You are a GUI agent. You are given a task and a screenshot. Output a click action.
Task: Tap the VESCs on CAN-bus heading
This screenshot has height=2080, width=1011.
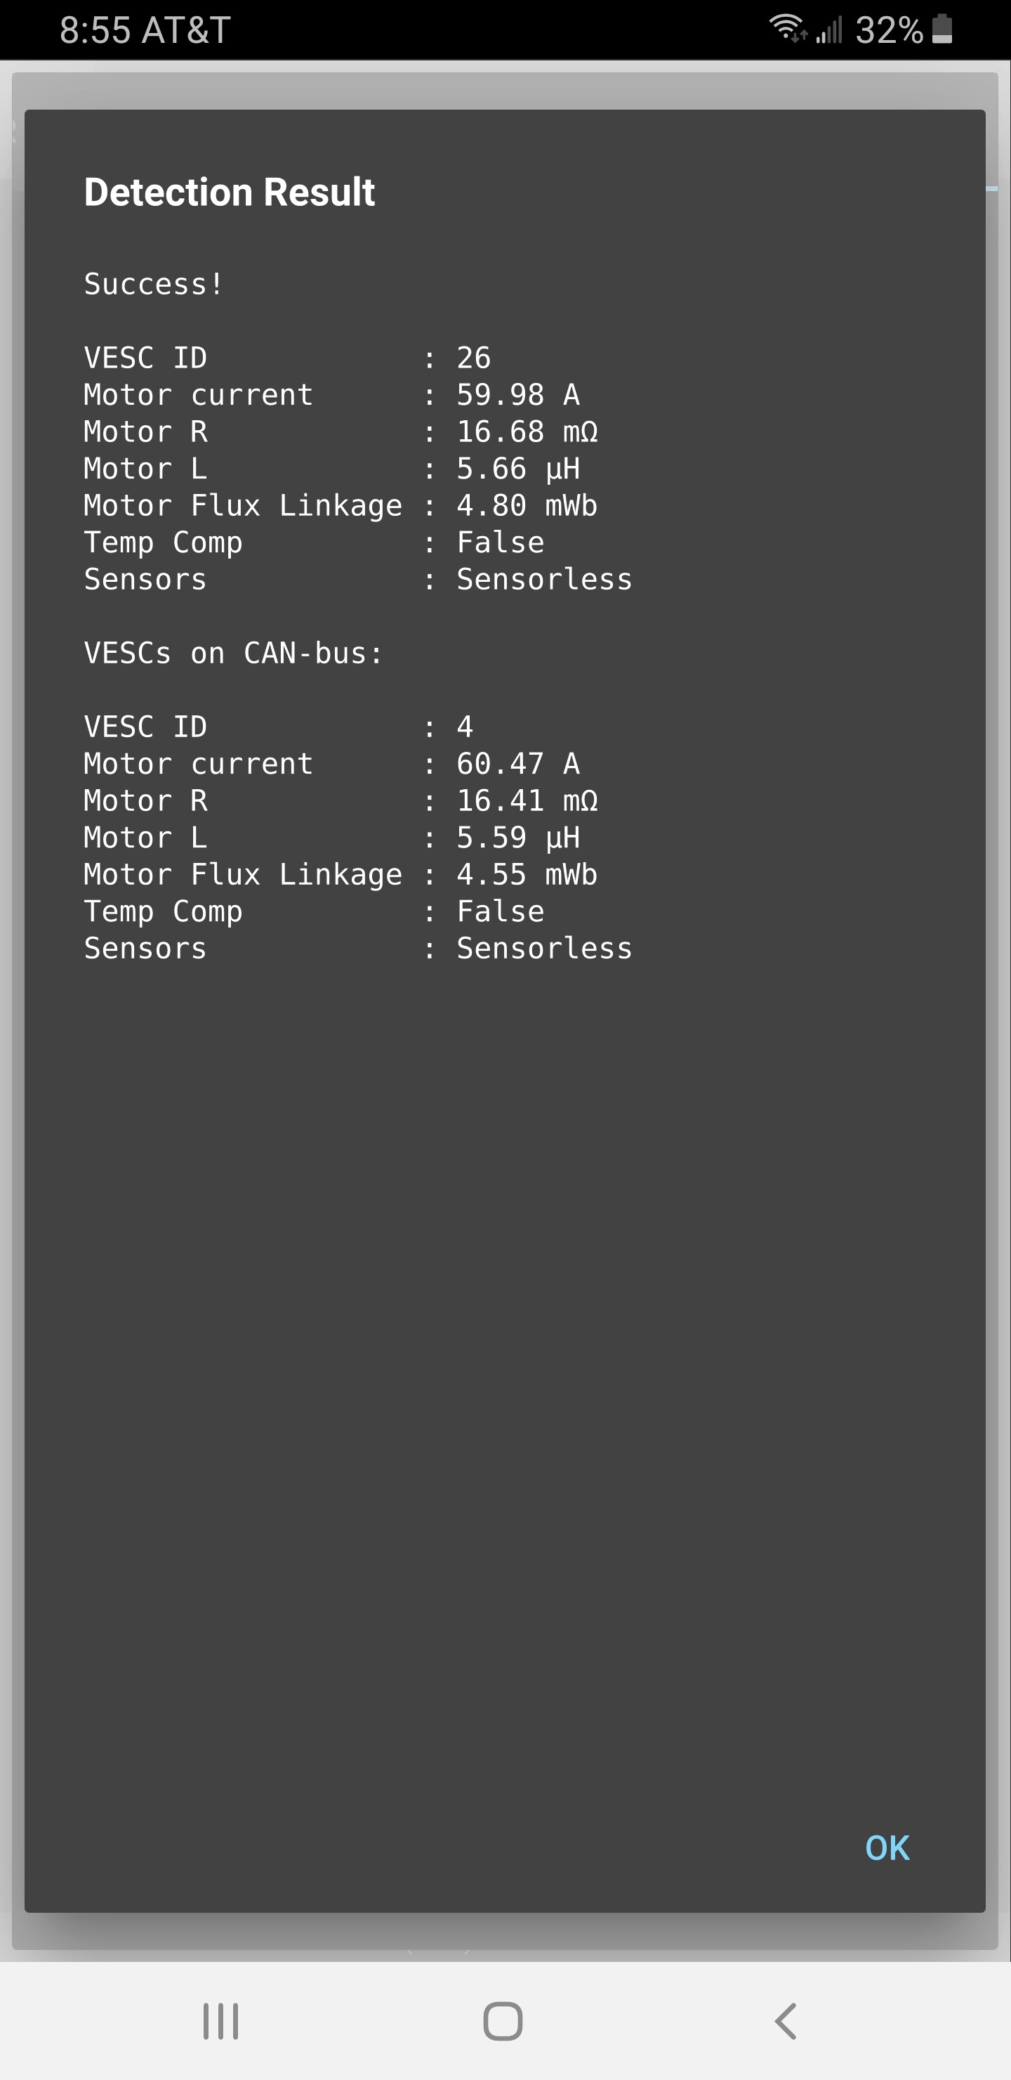pyautogui.click(x=233, y=654)
